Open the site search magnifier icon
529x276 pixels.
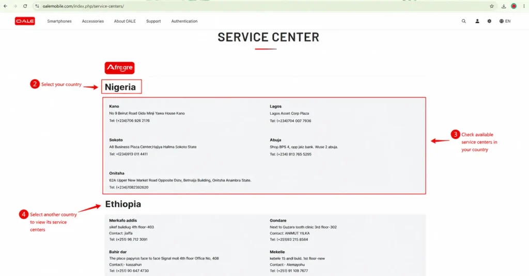pyautogui.click(x=463, y=21)
